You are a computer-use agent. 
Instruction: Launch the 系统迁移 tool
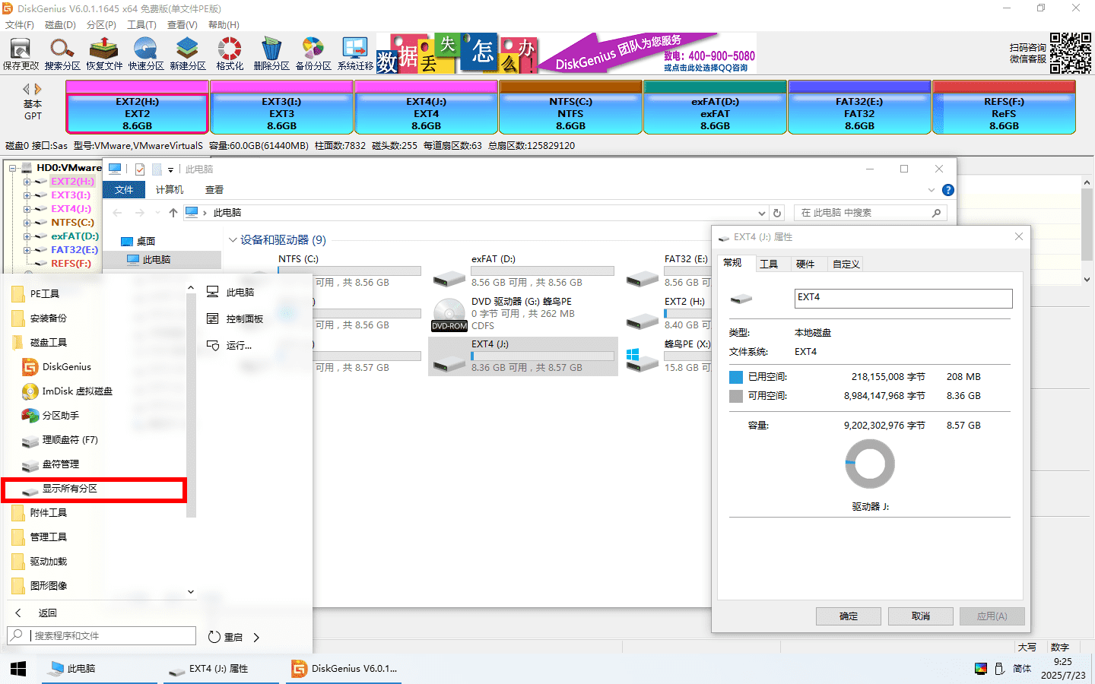tap(355, 54)
